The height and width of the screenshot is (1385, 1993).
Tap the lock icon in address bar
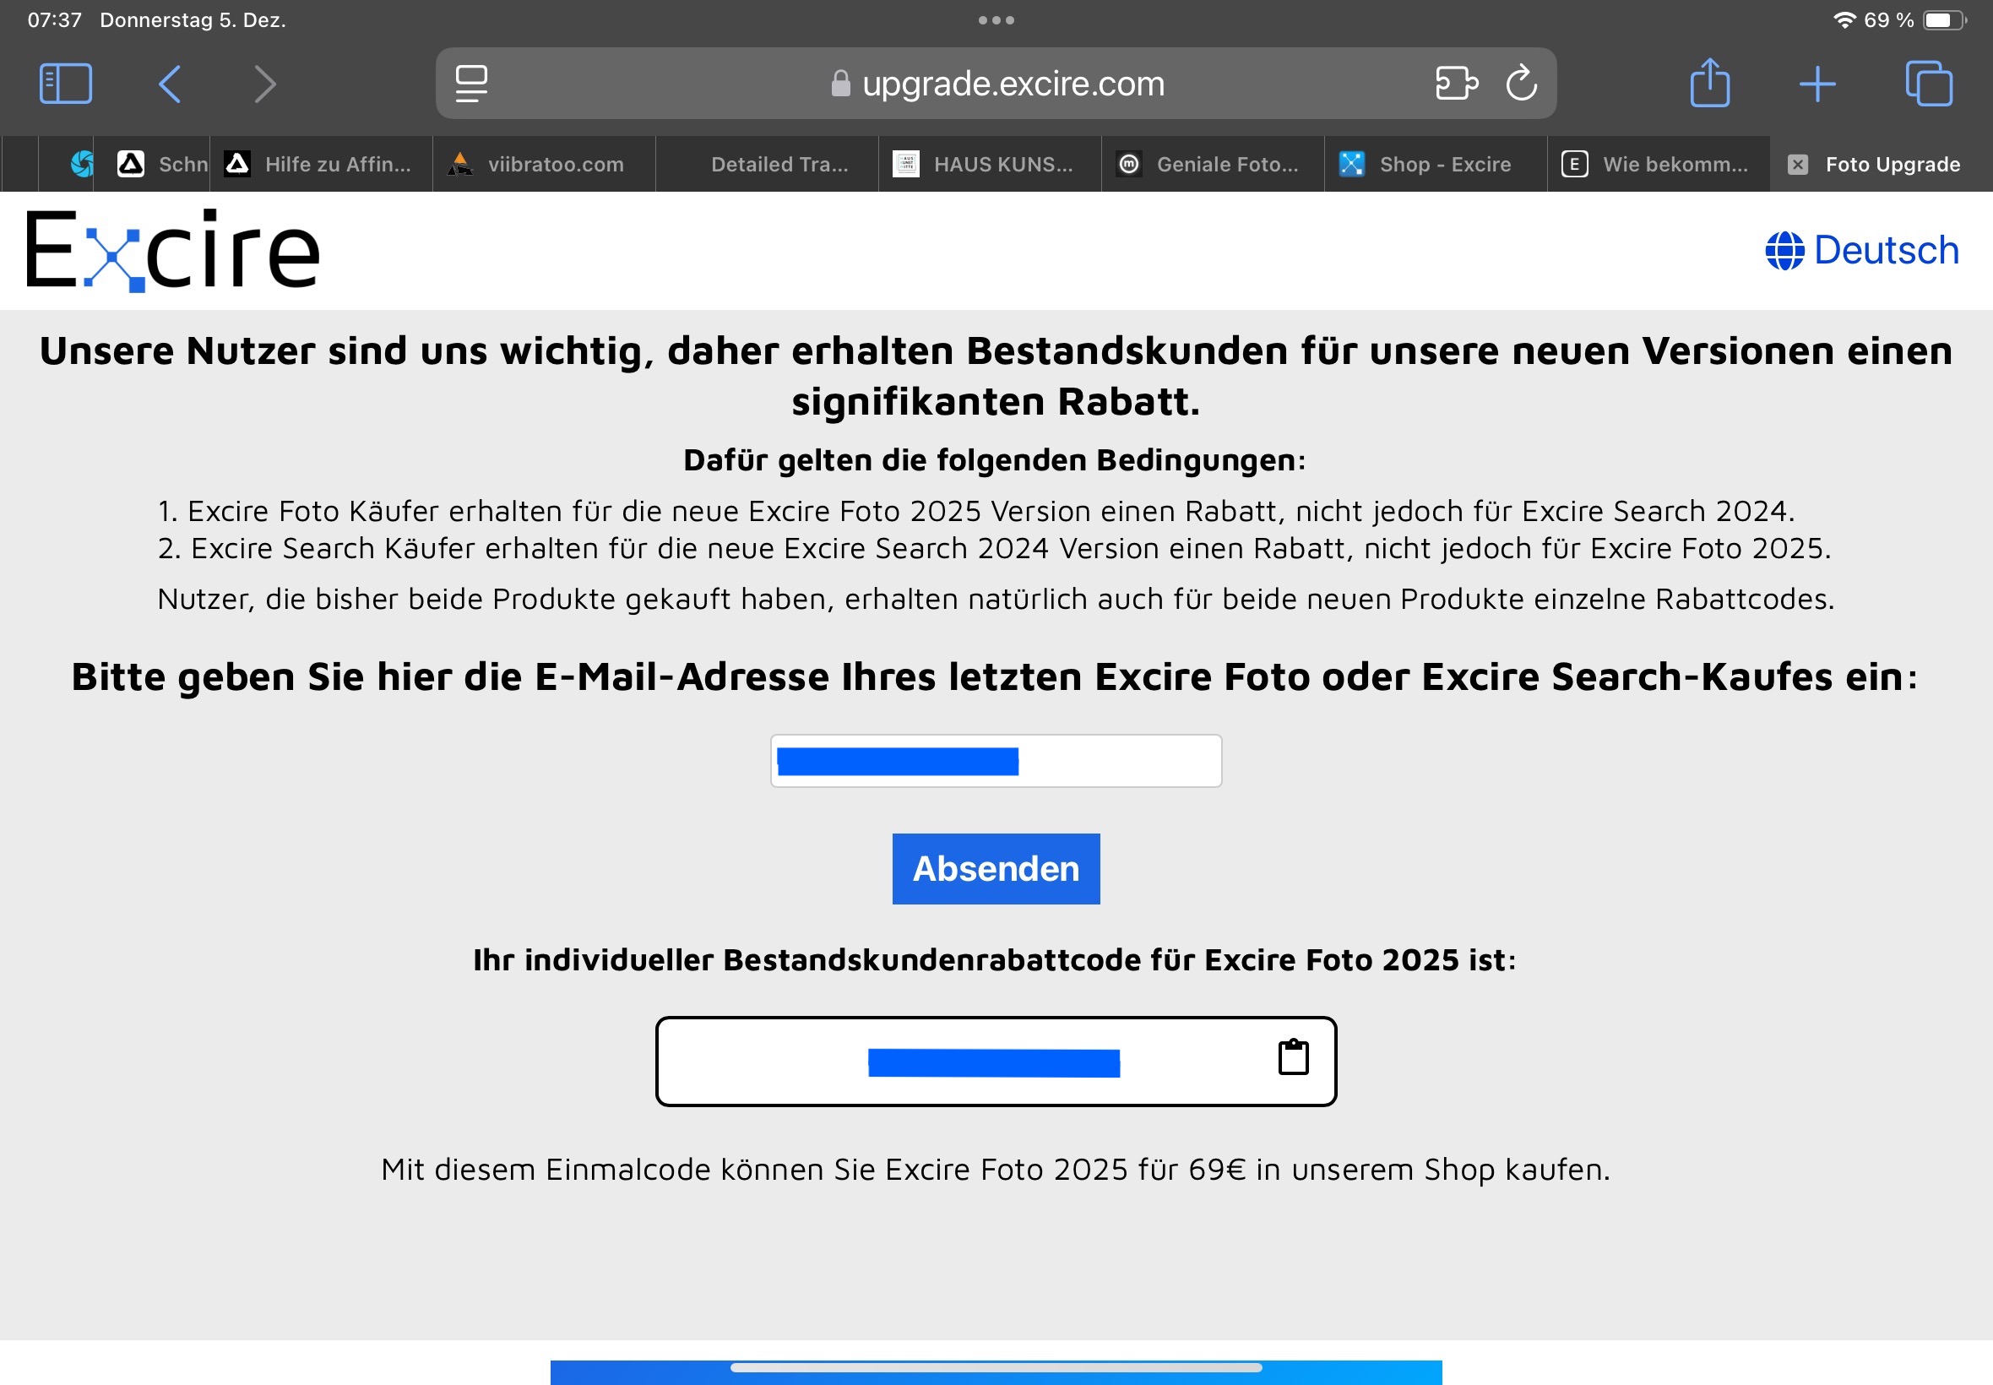841,84
